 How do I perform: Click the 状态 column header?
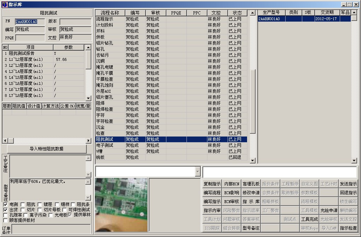pos(237,13)
